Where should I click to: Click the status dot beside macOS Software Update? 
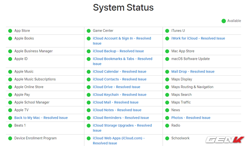167,59
